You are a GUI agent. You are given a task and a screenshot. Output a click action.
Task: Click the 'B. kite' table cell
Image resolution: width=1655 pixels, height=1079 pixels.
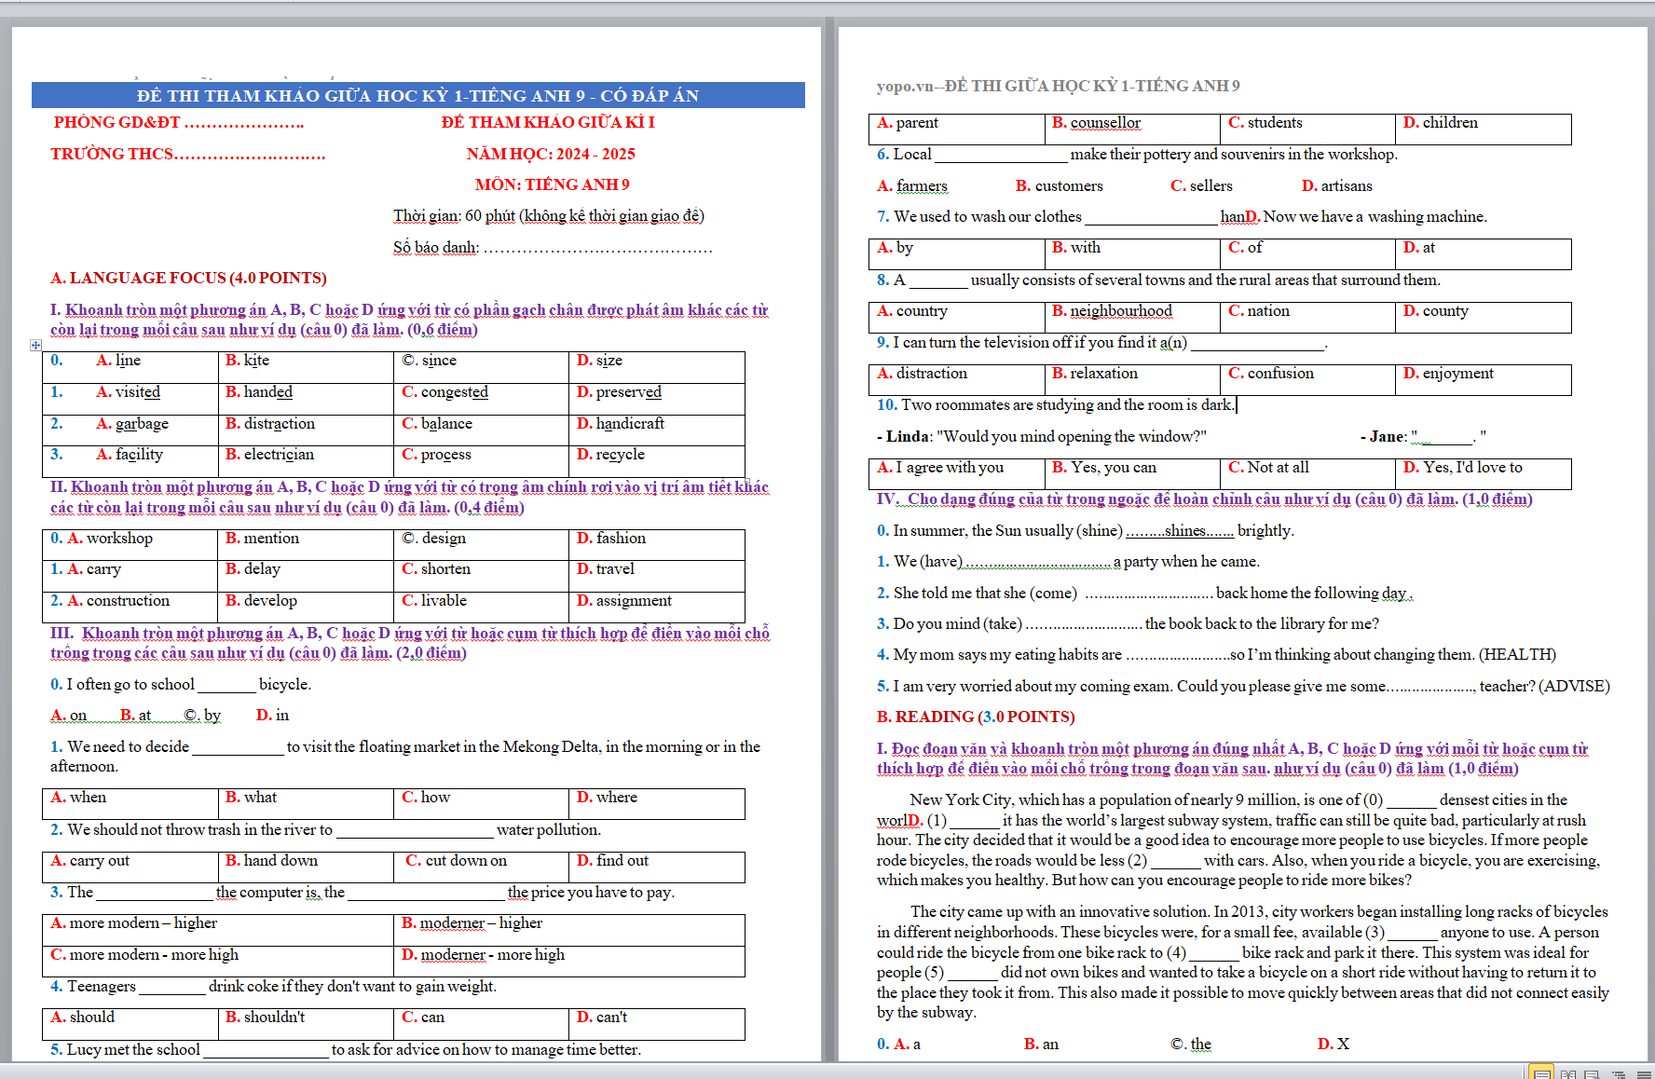[x=306, y=367]
